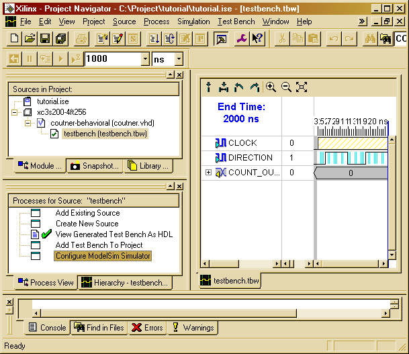This screenshot has height=354, width=409.
Task: Click the Save floppy disk icon
Action: coord(45,39)
